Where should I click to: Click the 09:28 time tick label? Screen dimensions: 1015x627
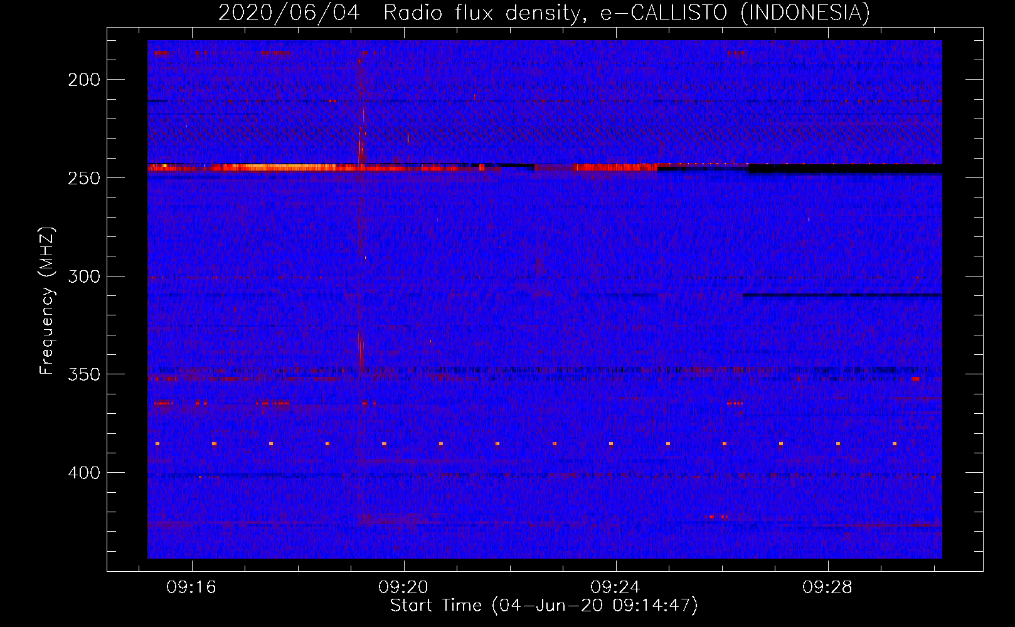tap(827, 587)
